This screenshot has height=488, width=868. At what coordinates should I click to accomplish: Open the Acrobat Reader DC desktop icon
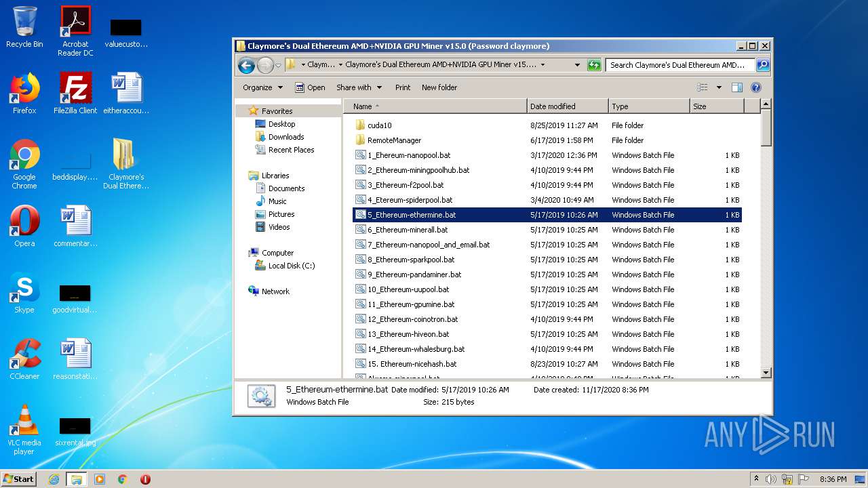coord(75,31)
